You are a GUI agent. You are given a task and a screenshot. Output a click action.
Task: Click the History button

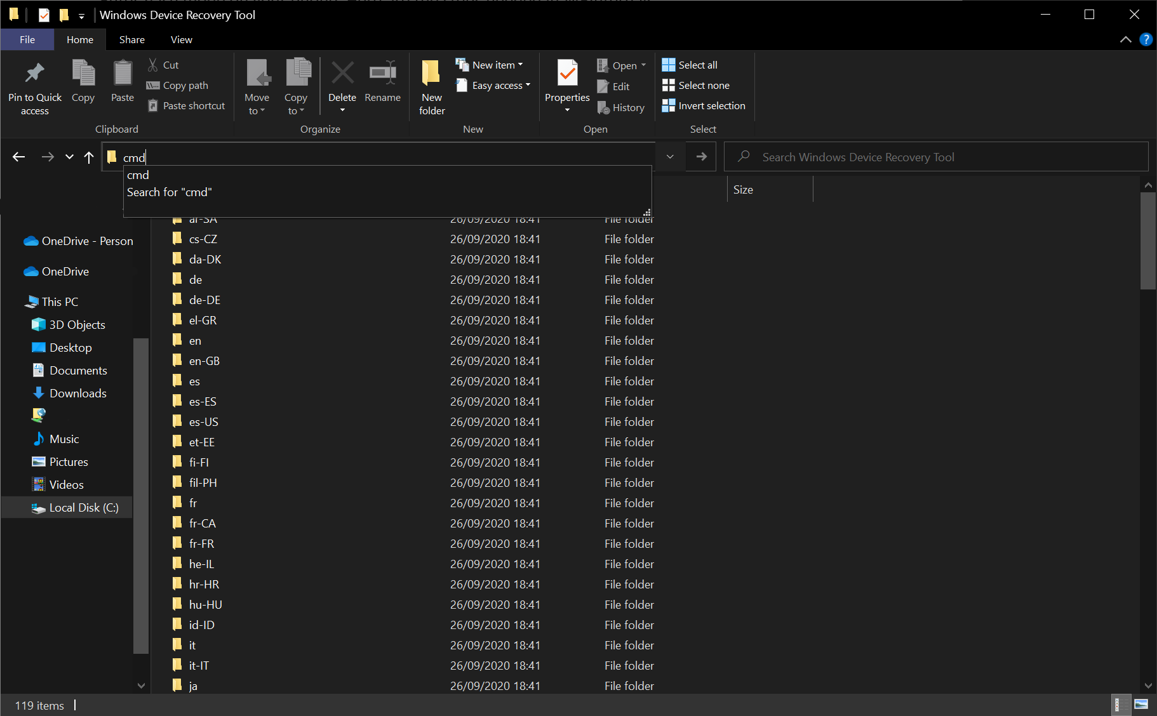point(621,107)
